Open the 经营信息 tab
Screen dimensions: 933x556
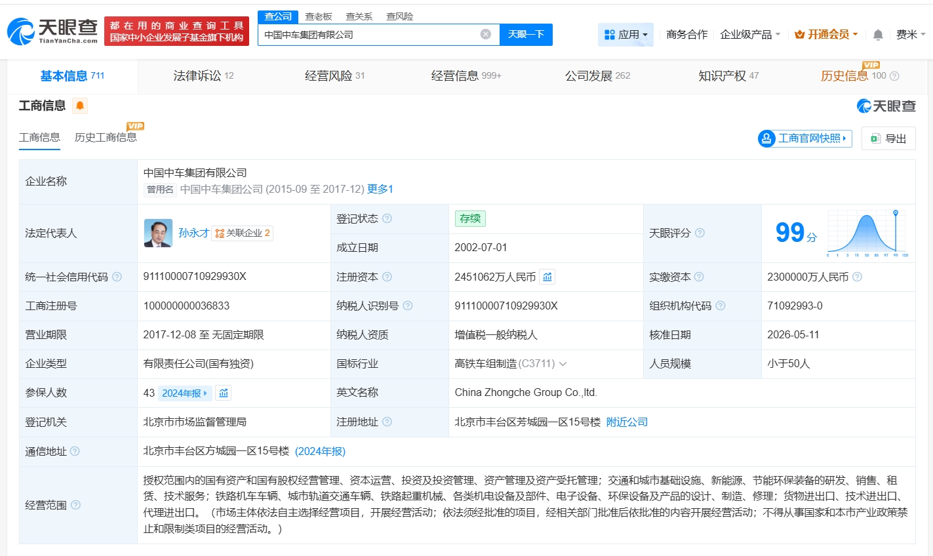(x=466, y=76)
